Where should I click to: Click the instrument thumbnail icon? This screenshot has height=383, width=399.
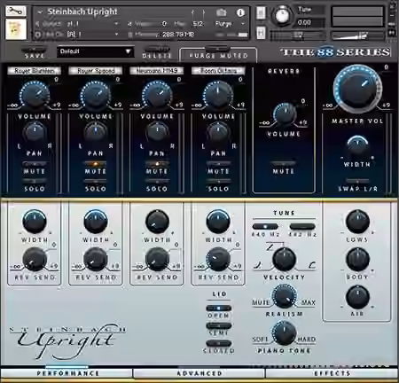click(x=16, y=29)
